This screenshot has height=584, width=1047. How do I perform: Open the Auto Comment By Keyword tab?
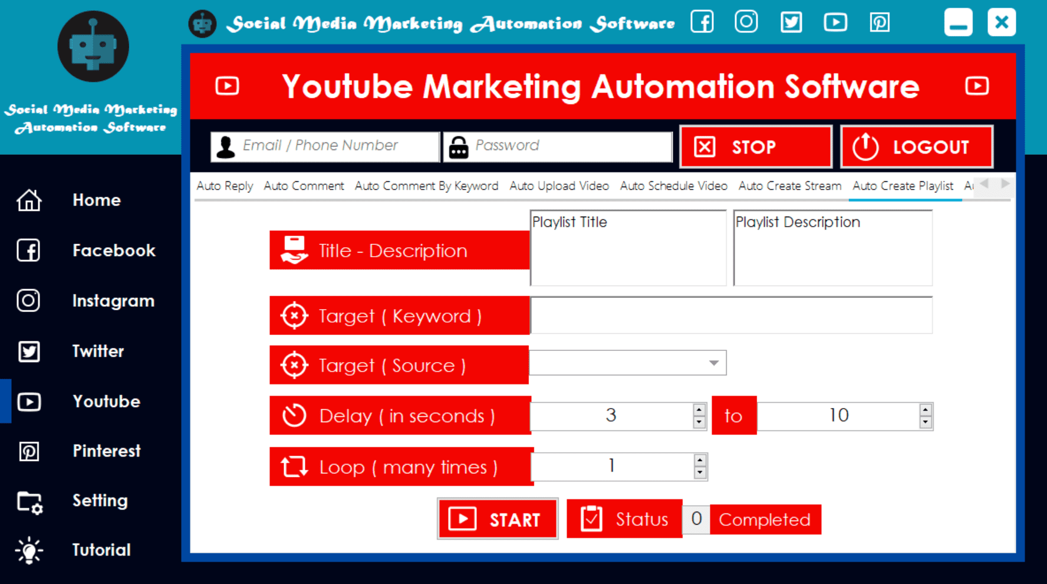click(426, 186)
